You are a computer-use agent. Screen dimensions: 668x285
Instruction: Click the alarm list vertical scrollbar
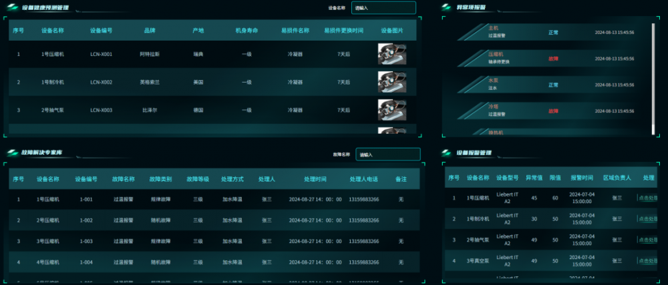pyautogui.click(x=653, y=79)
